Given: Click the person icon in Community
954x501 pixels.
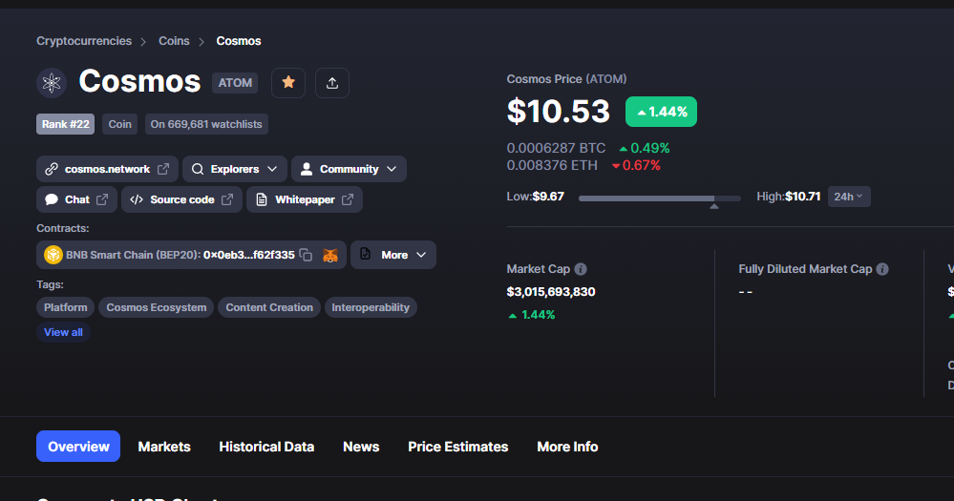Looking at the screenshot, I should 307,169.
